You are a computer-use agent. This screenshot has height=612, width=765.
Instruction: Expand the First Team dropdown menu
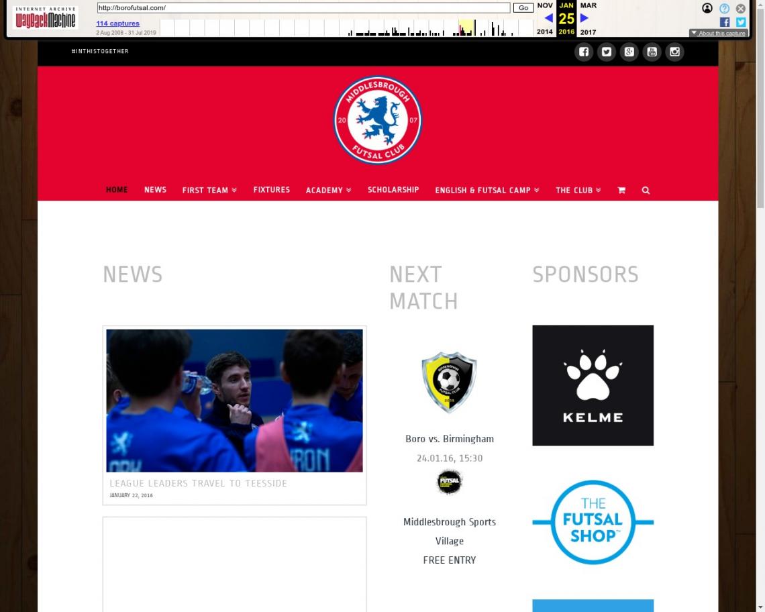pyautogui.click(x=209, y=191)
